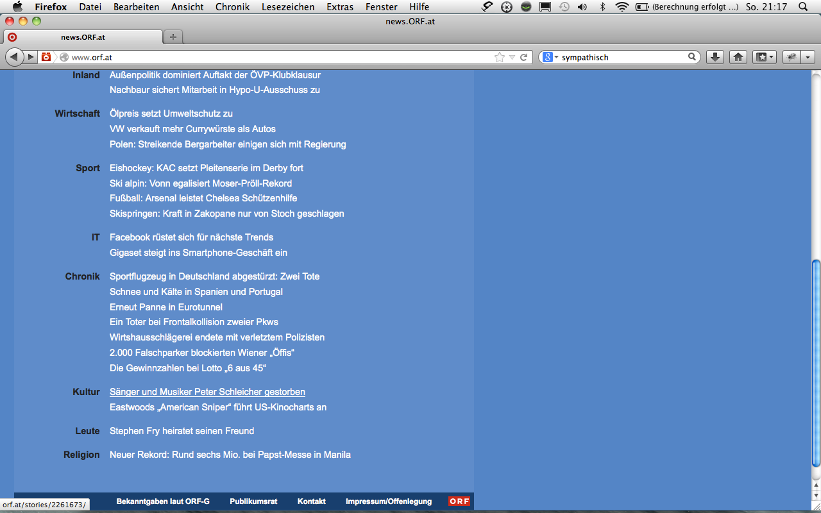Click the globe icon before www.orf.at
The height and width of the screenshot is (513, 821).
[x=63, y=57]
